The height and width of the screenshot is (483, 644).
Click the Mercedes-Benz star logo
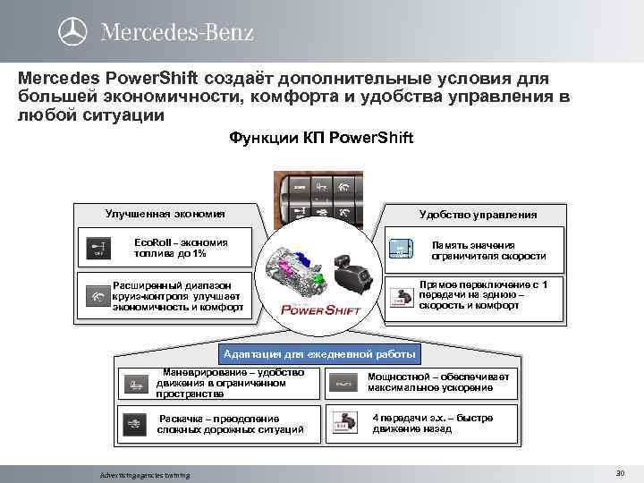[x=72, y=31]
